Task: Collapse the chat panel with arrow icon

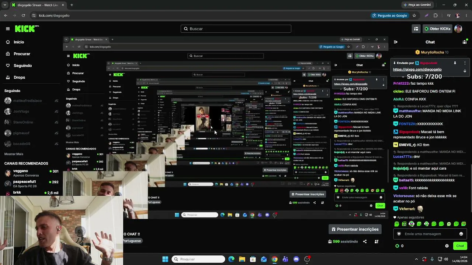Action: pos(395,42)
